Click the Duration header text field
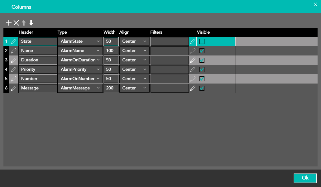Image resolution: width=321 pixels, height=187 pixels. pyautogui.click(x=38, y=60)
